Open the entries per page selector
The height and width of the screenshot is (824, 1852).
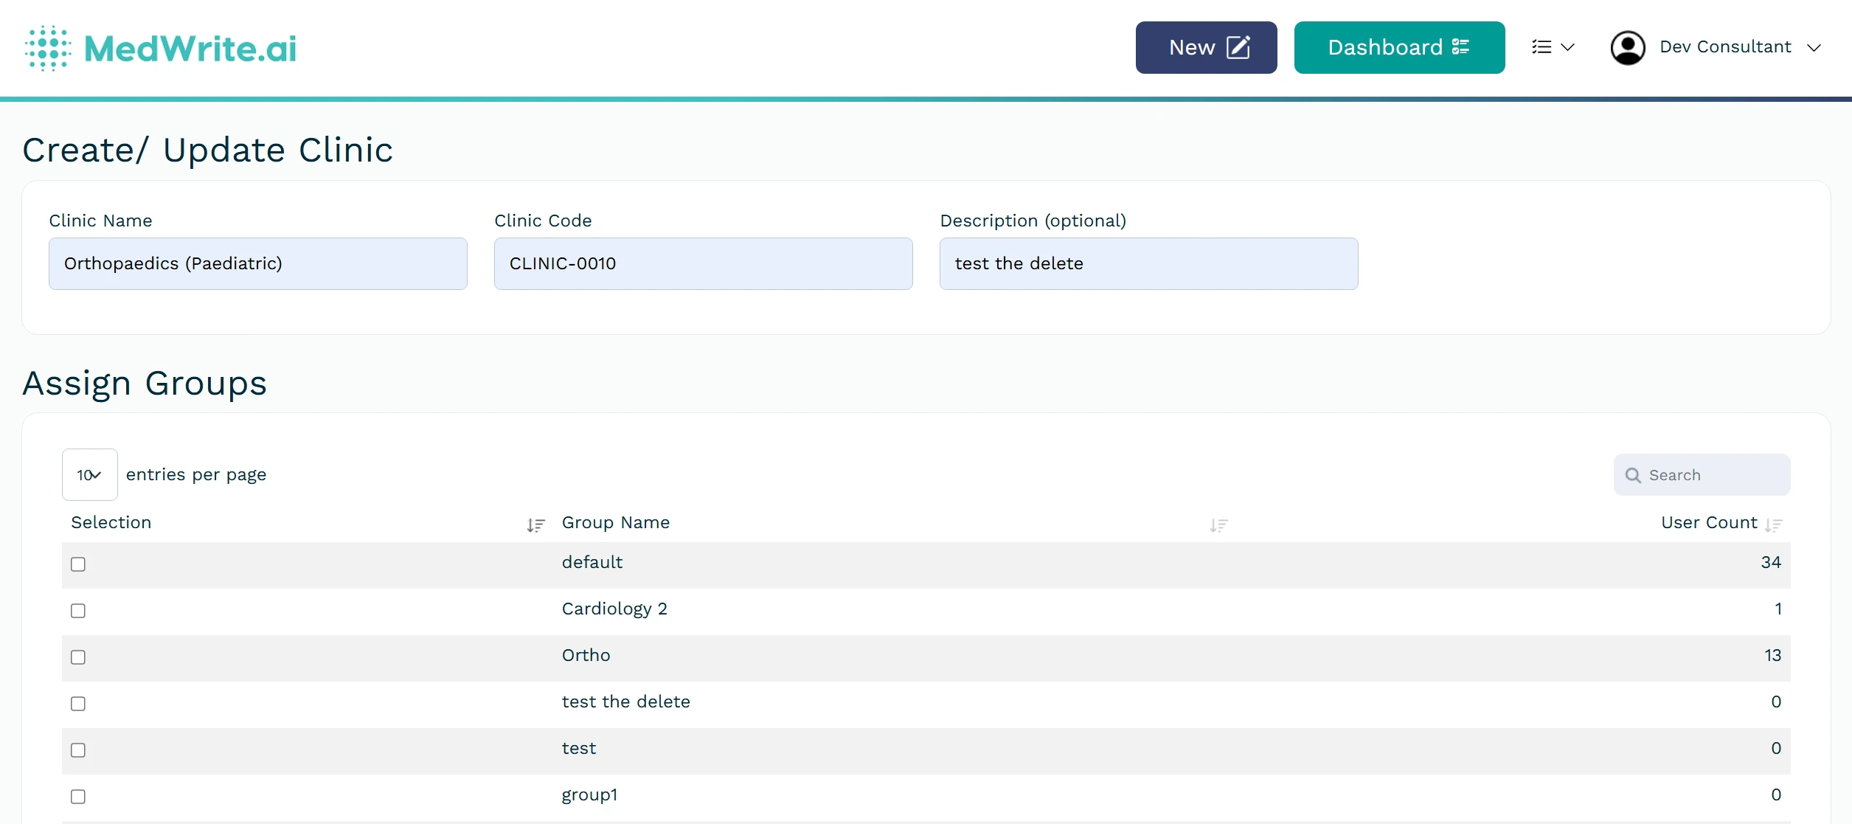(x=89, y=474)
